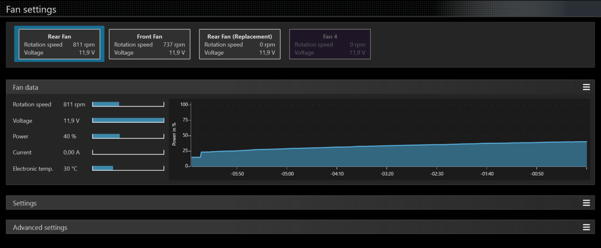Open the Fan data panel menu icon
Image resolution: width=601 pixels, height=248 pixels.
coord(586,87)
